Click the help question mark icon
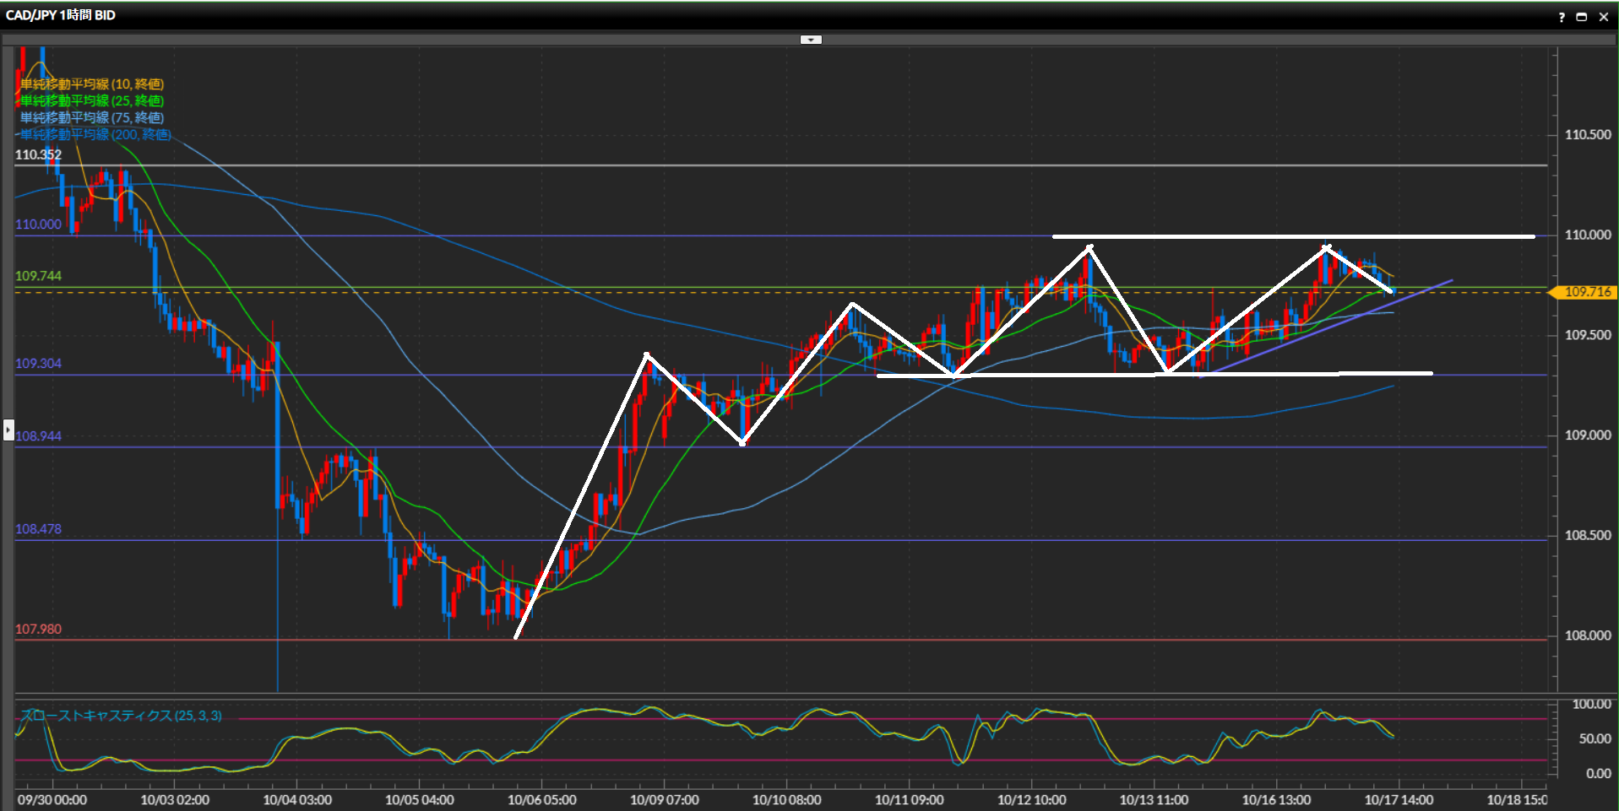 (1562, 17)
